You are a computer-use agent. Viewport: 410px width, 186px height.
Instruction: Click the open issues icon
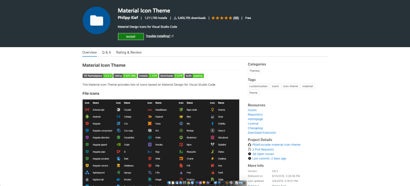point(250,154)
